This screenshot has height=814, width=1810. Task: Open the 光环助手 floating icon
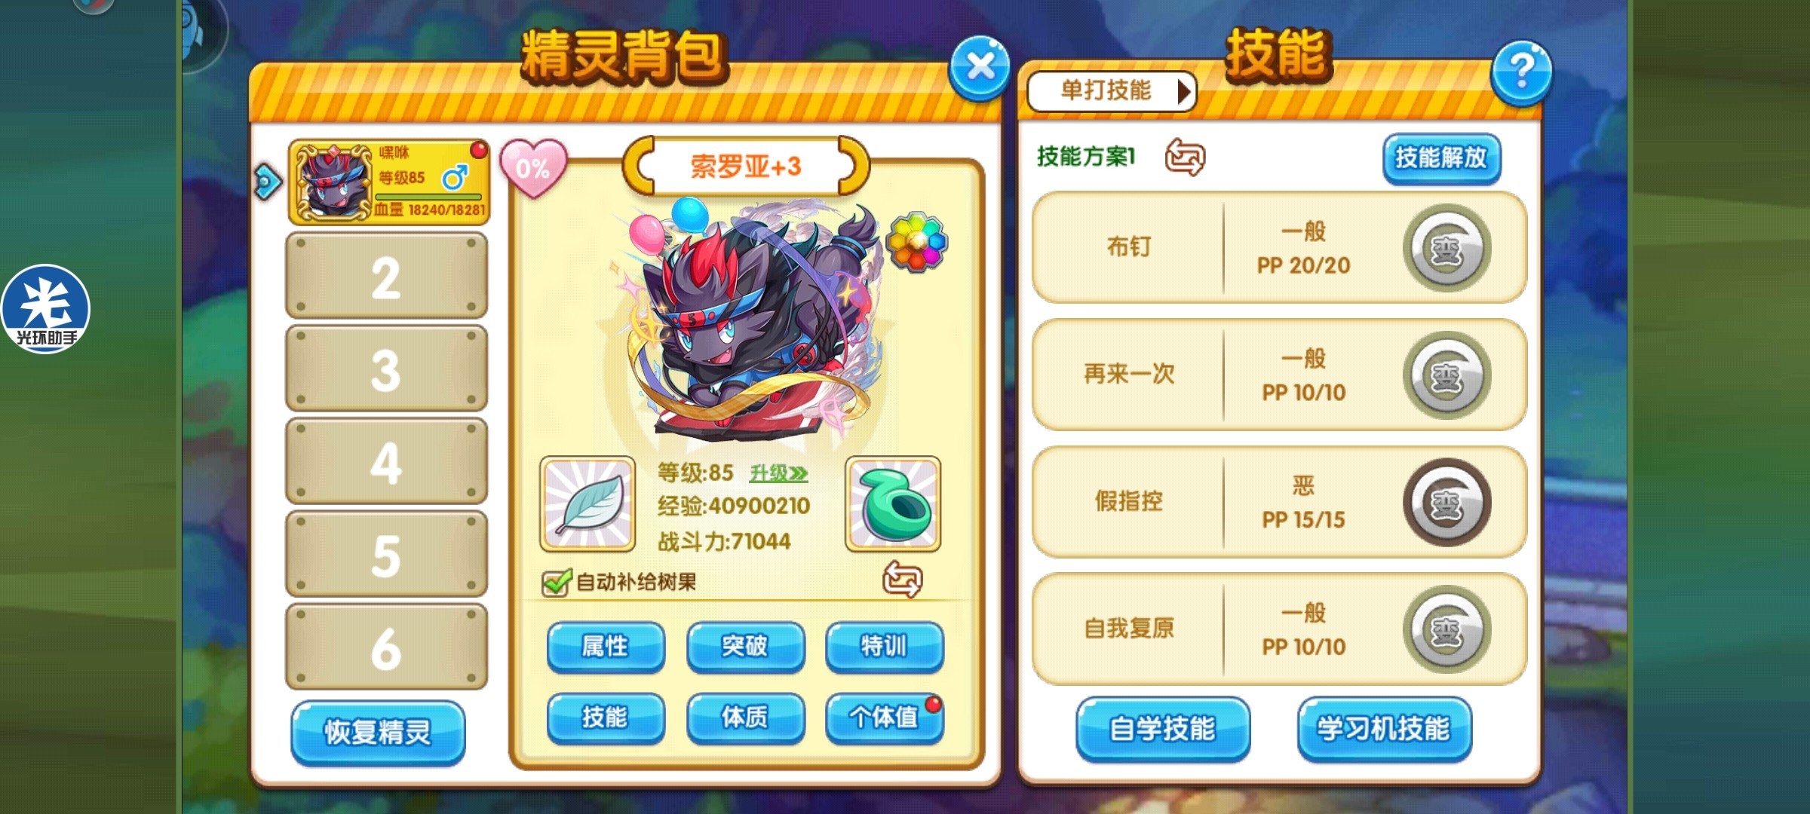[x=45, y=309]
